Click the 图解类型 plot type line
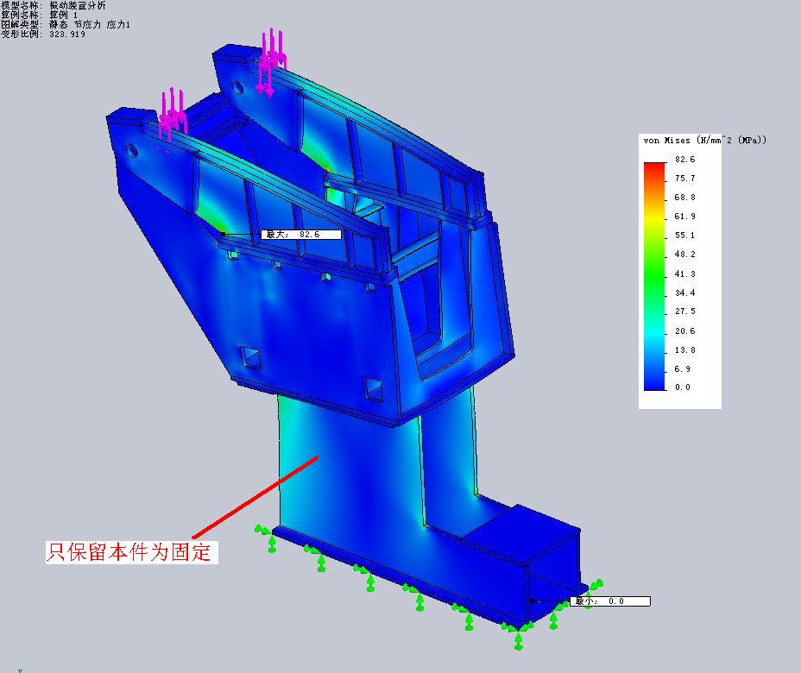 [66, 24]
